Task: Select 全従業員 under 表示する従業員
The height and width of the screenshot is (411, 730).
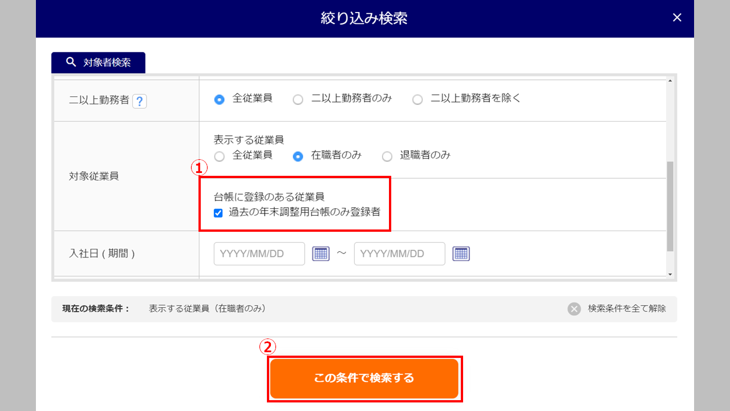Action: coord(219,156)
